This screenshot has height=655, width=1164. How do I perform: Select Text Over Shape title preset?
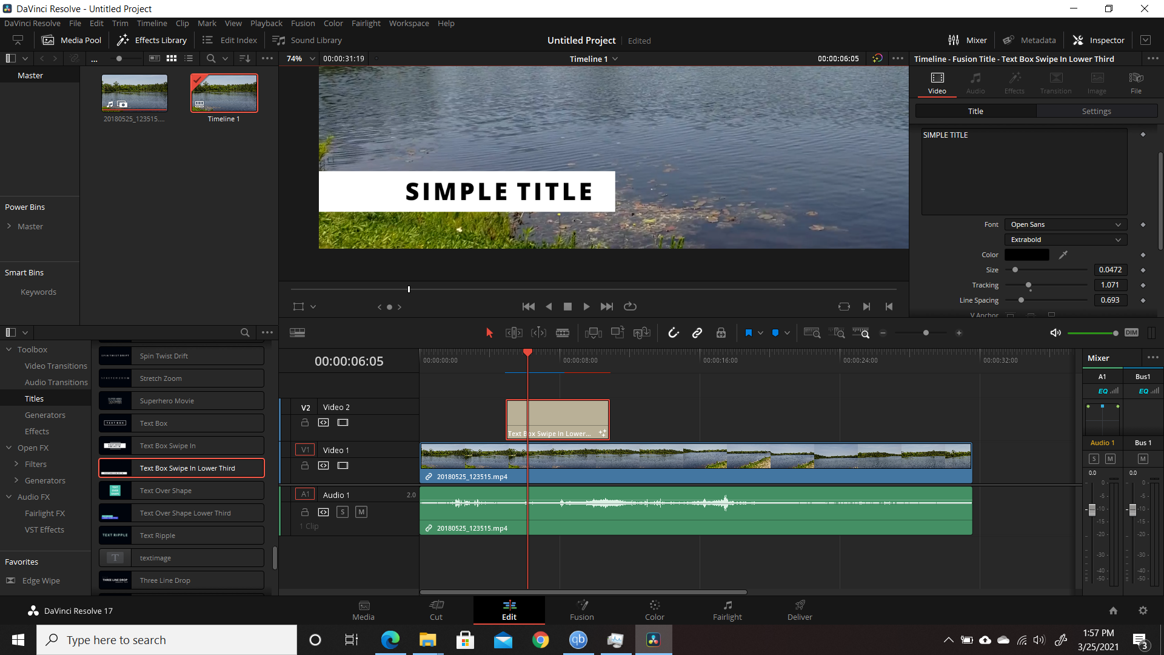point(181,491)
